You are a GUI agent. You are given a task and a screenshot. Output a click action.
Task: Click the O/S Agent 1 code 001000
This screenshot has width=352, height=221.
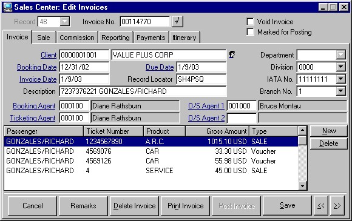point(242,106)
